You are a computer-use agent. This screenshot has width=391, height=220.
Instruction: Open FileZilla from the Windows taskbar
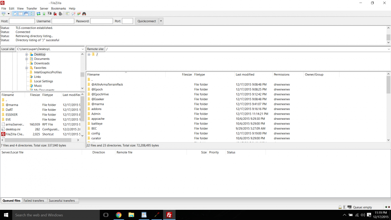tap(169, 215)
